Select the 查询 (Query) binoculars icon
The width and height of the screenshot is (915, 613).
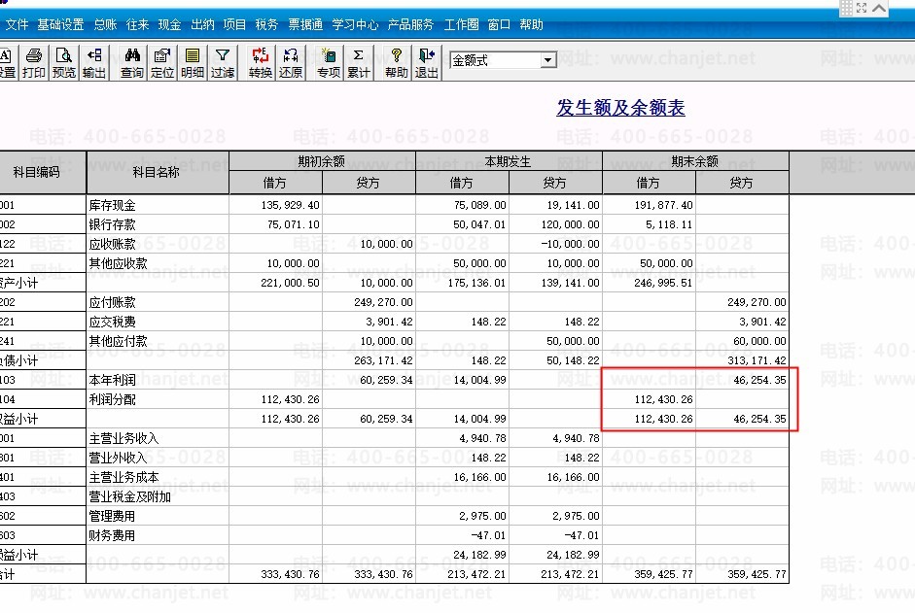(x=132, y=63)
